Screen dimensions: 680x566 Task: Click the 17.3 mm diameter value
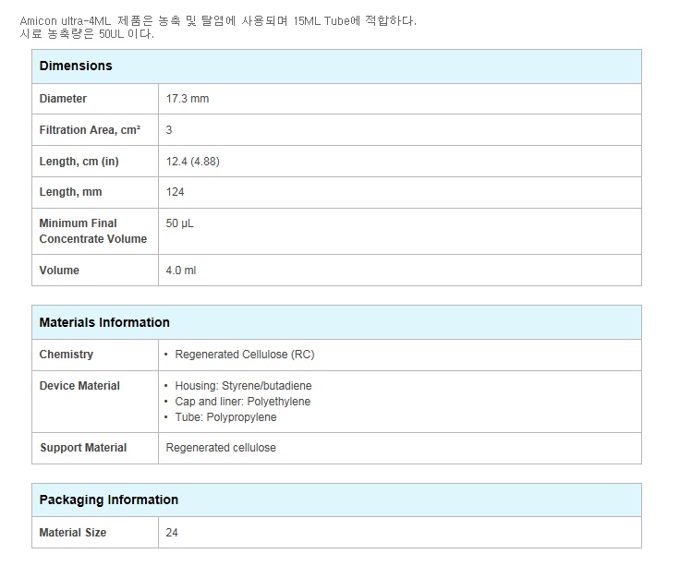coord(188,99)
